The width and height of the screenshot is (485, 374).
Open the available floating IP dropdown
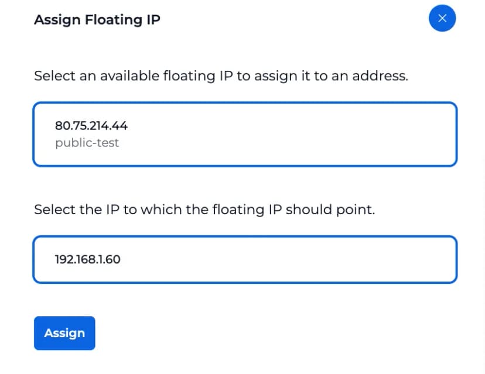[x=245, y=134]
